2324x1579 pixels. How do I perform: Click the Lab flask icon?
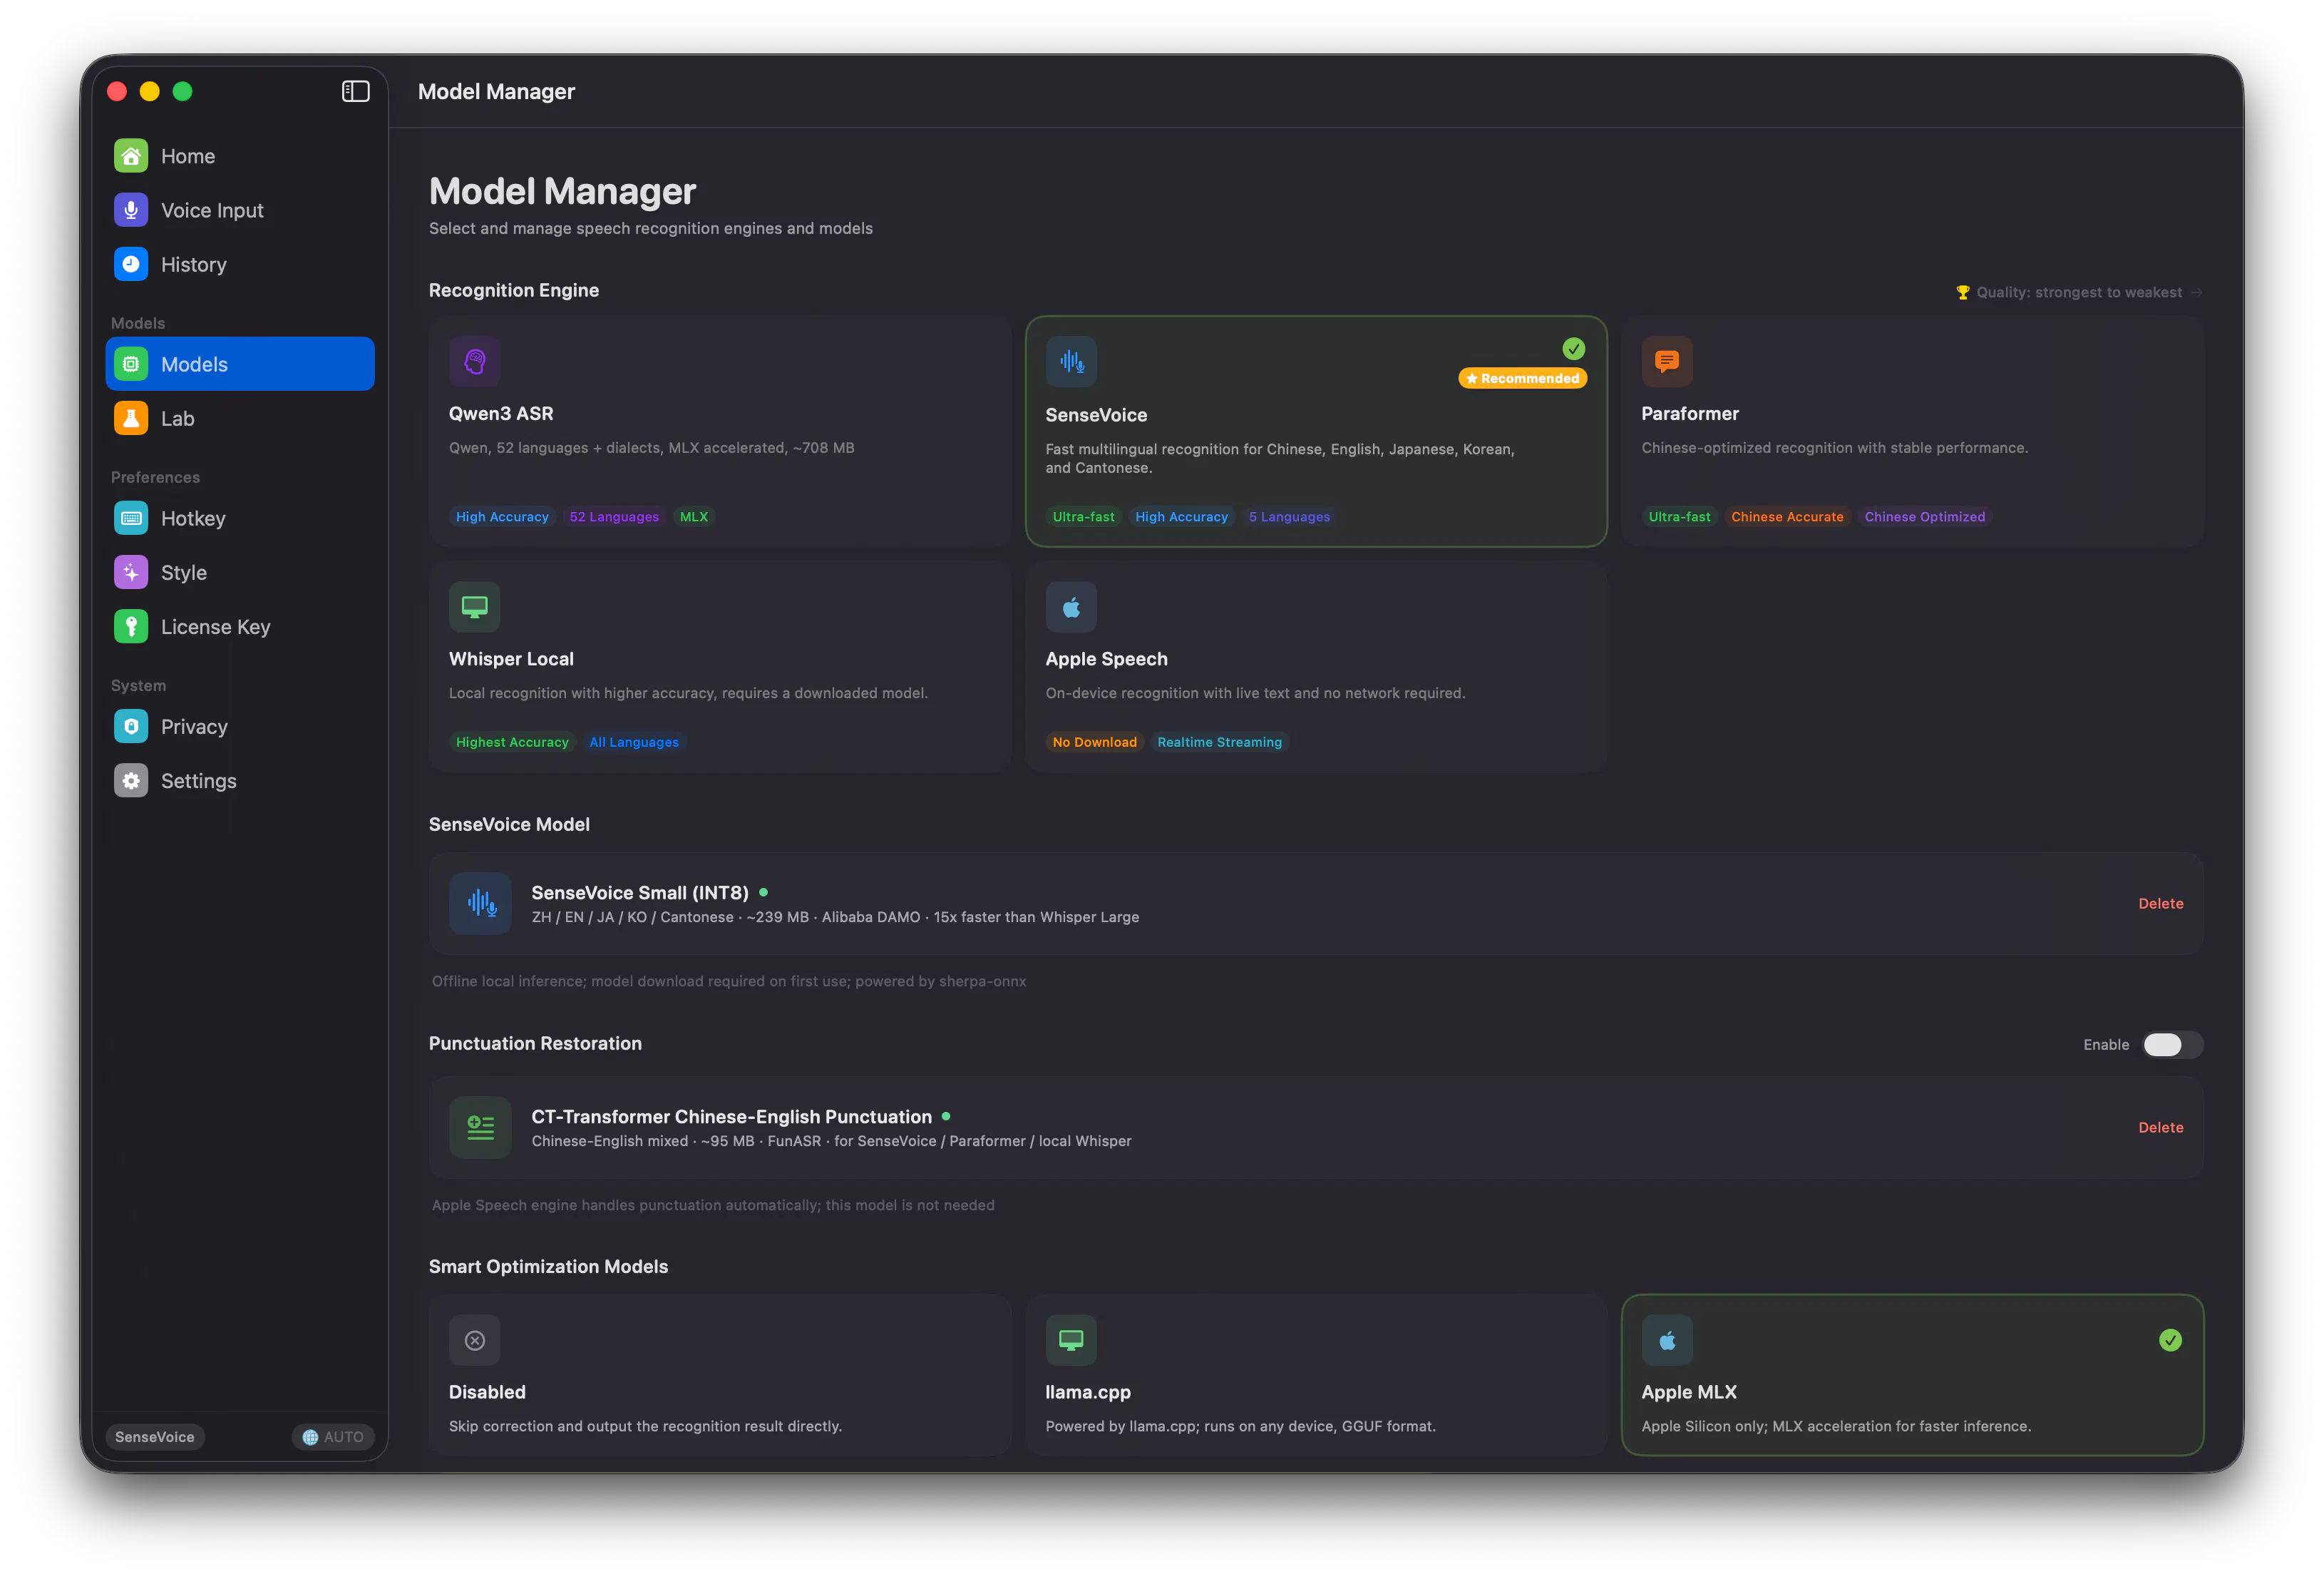131,418
